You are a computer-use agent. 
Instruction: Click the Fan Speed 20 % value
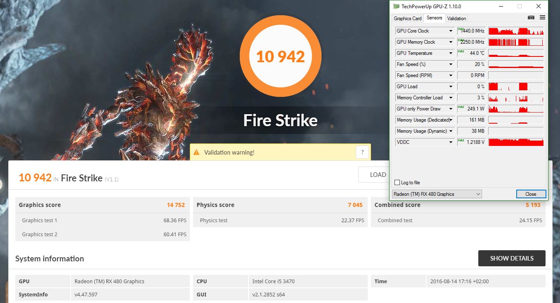472,64
